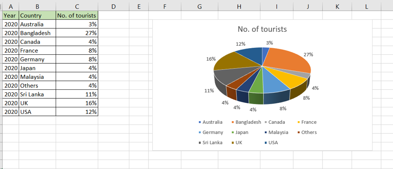Select column I header
Screen dimensions: 393x169
[x=277, y=7]
